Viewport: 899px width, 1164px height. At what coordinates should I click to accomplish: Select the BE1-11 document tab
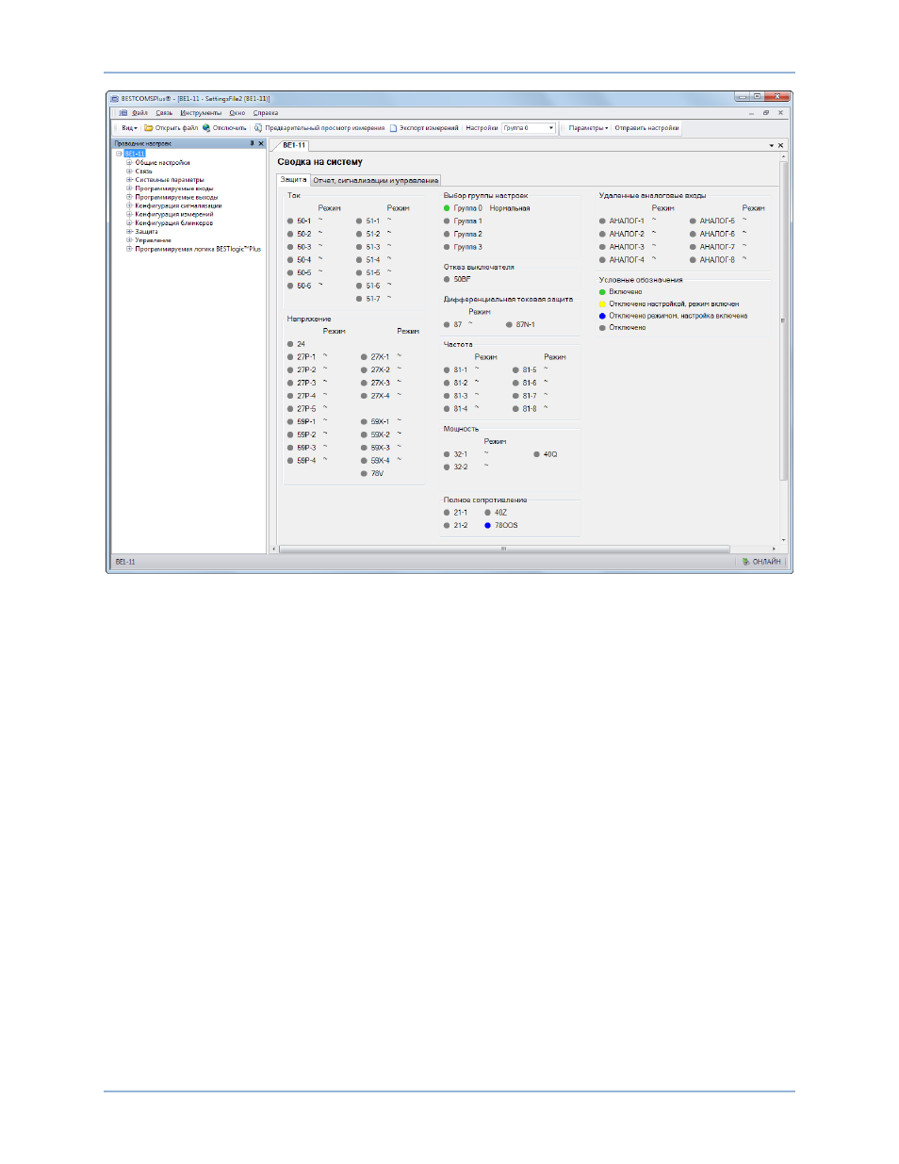[294, 145]
